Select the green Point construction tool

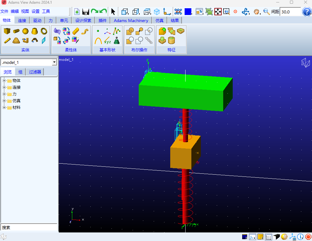coord(98,31)
